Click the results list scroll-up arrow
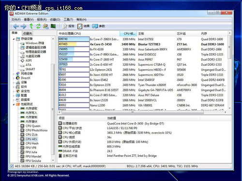 (x=229, y=33)
